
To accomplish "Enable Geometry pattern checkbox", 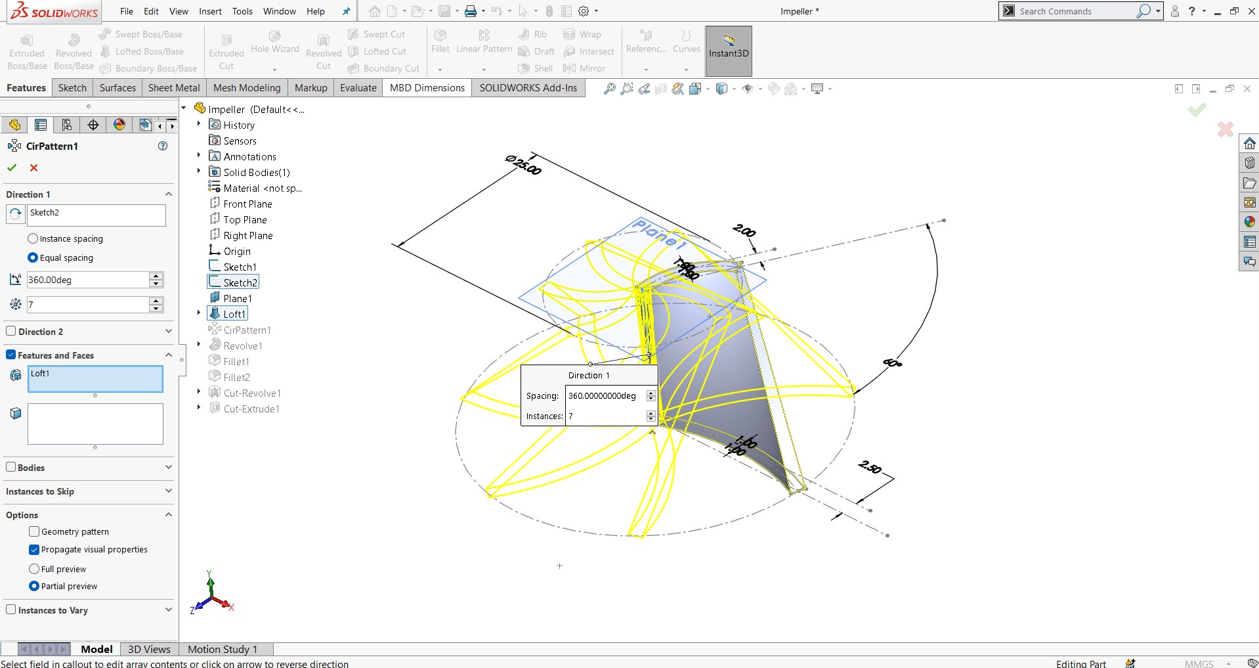I will point(34,531).
